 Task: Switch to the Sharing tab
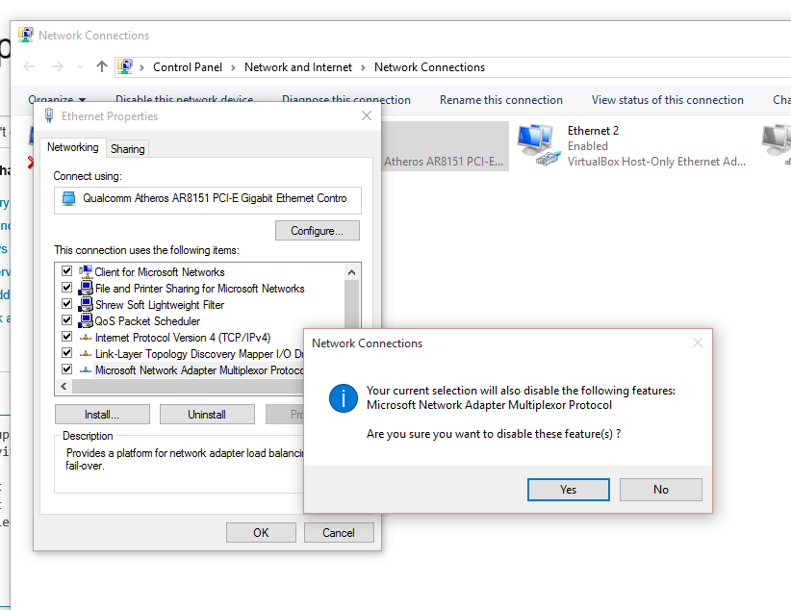(x=128, y=149)
